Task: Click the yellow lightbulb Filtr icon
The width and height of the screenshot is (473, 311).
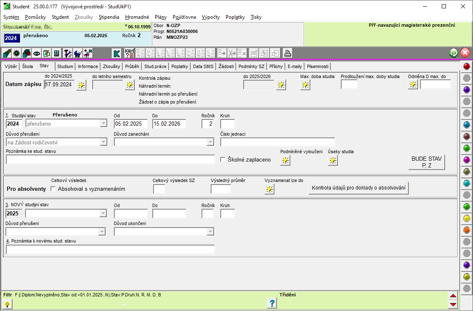Action: coord(7,304)
